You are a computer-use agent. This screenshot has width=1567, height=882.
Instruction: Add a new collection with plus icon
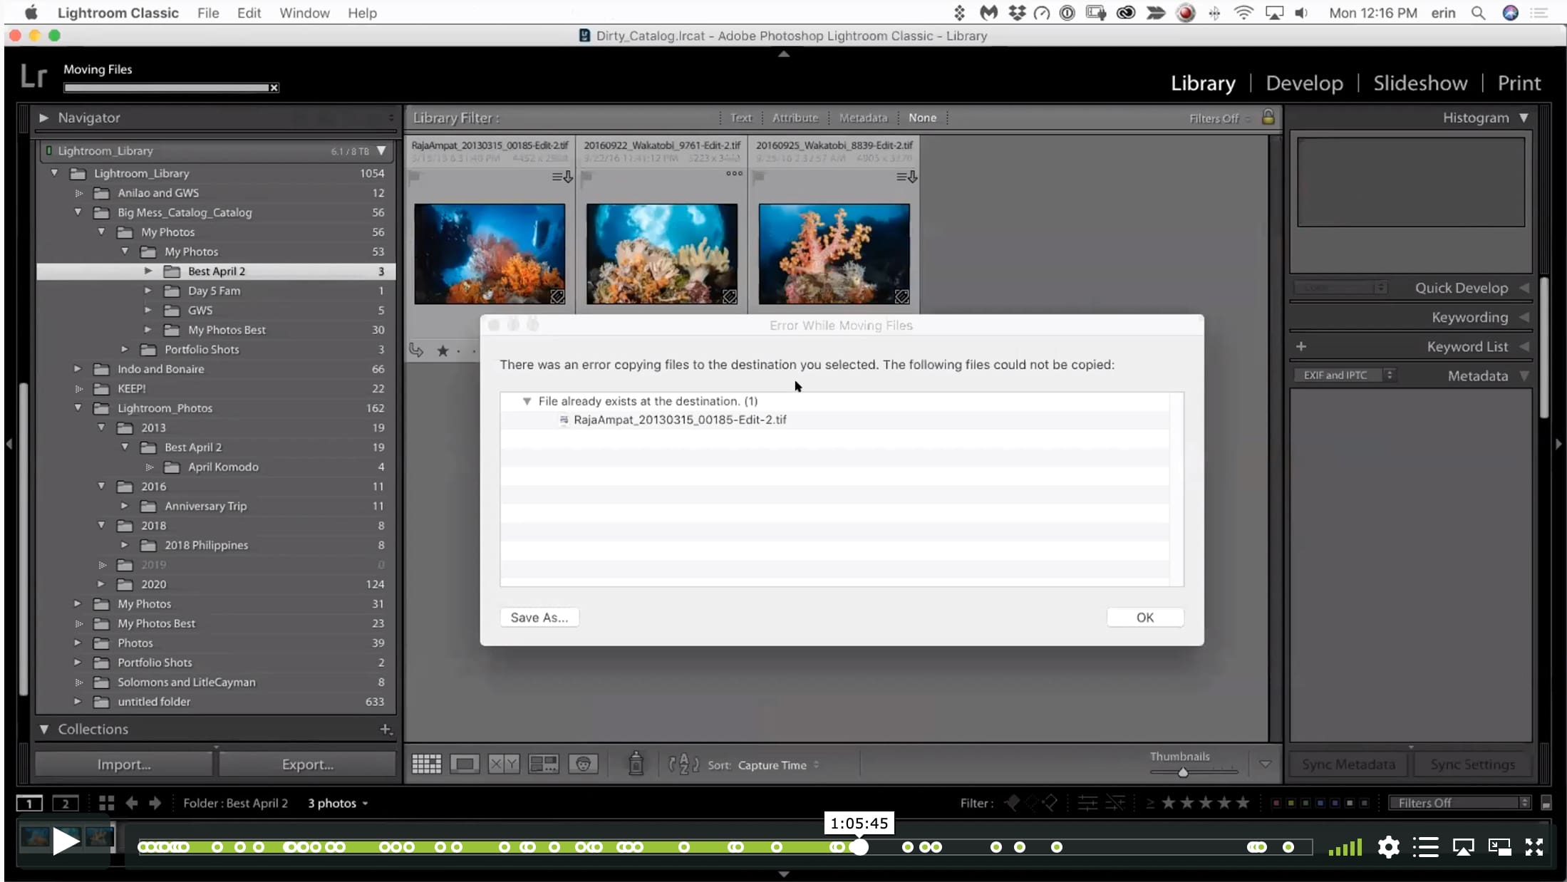point(386,729)
